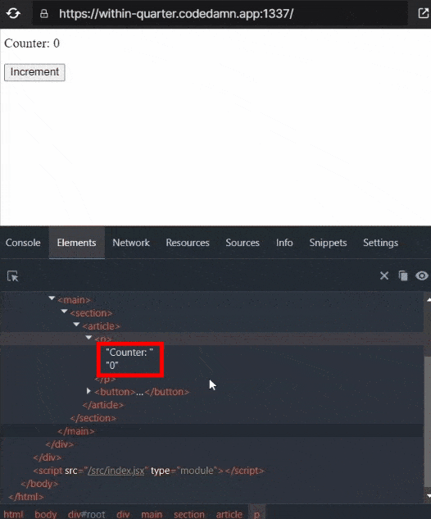Open preview in new window icon
431x519 pixels.
tap(423, 13)
